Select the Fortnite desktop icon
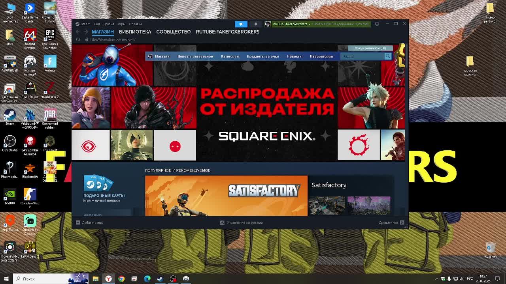506x284 pixels. coord(50,64)
